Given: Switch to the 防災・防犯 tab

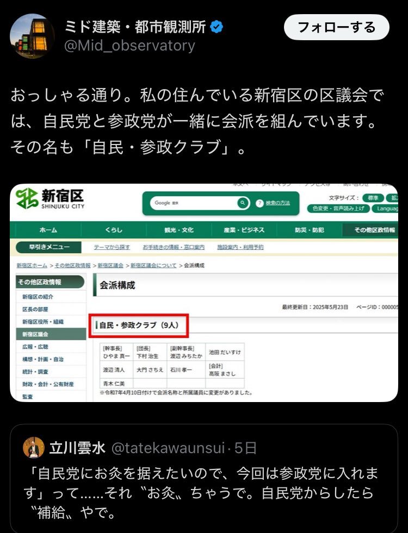Looking at the screenshot, I should pos(310,230).
